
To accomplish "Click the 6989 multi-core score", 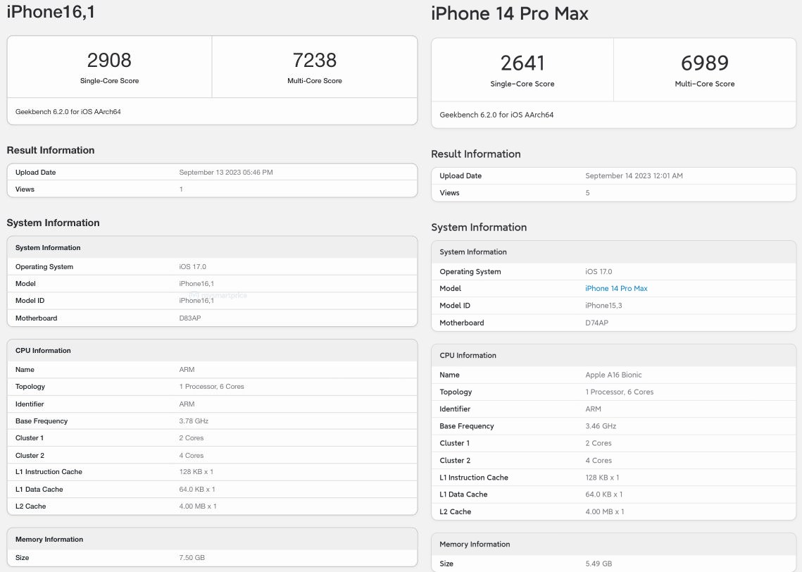I will (x=704, y=63).
